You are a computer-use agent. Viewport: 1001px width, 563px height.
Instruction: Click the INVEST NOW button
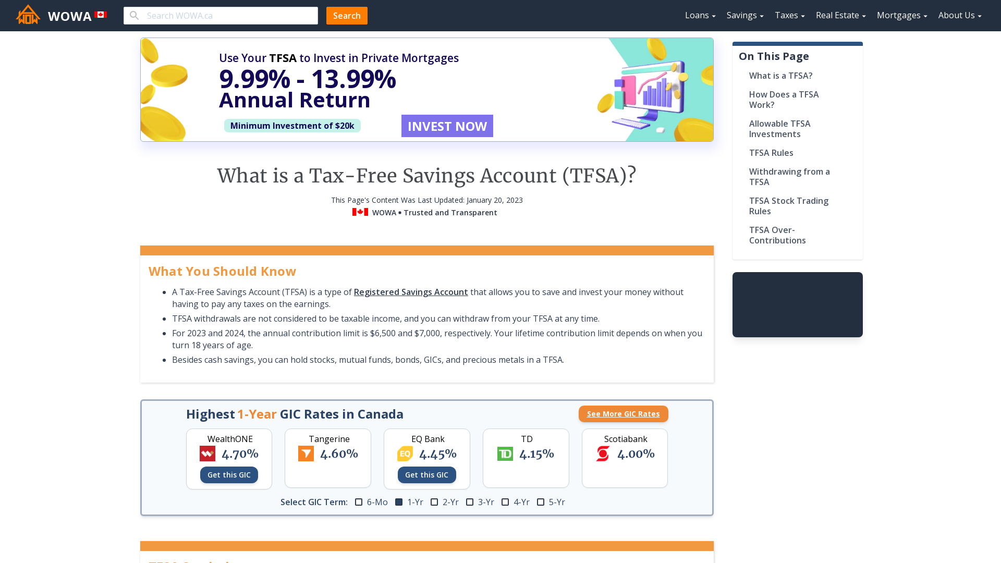coord(447,126)
